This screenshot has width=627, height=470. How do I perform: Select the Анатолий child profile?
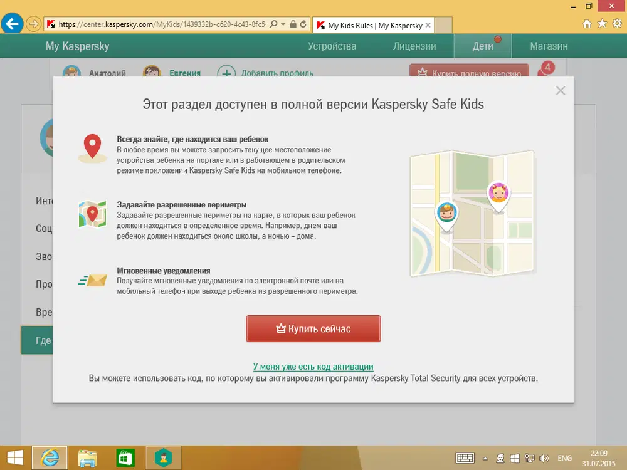(x=95, y=72)
